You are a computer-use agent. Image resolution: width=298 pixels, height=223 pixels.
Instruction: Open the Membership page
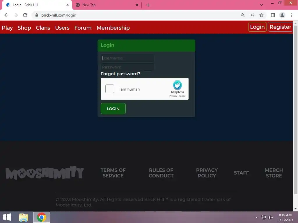tap(113, 28)
